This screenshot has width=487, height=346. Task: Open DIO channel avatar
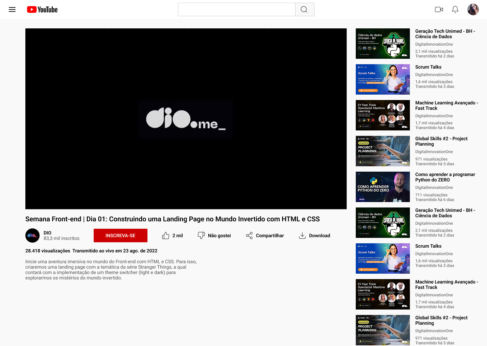tap(32, 236)
